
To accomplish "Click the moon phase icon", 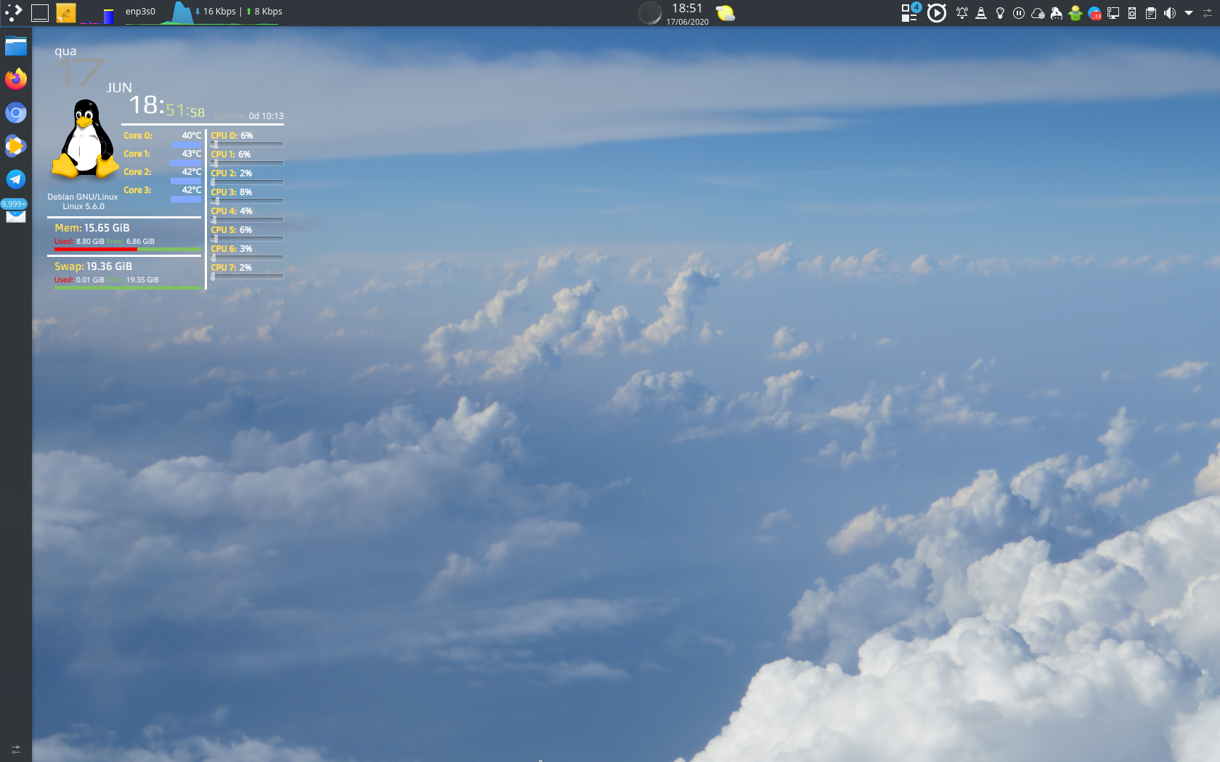I will point(649,13).
